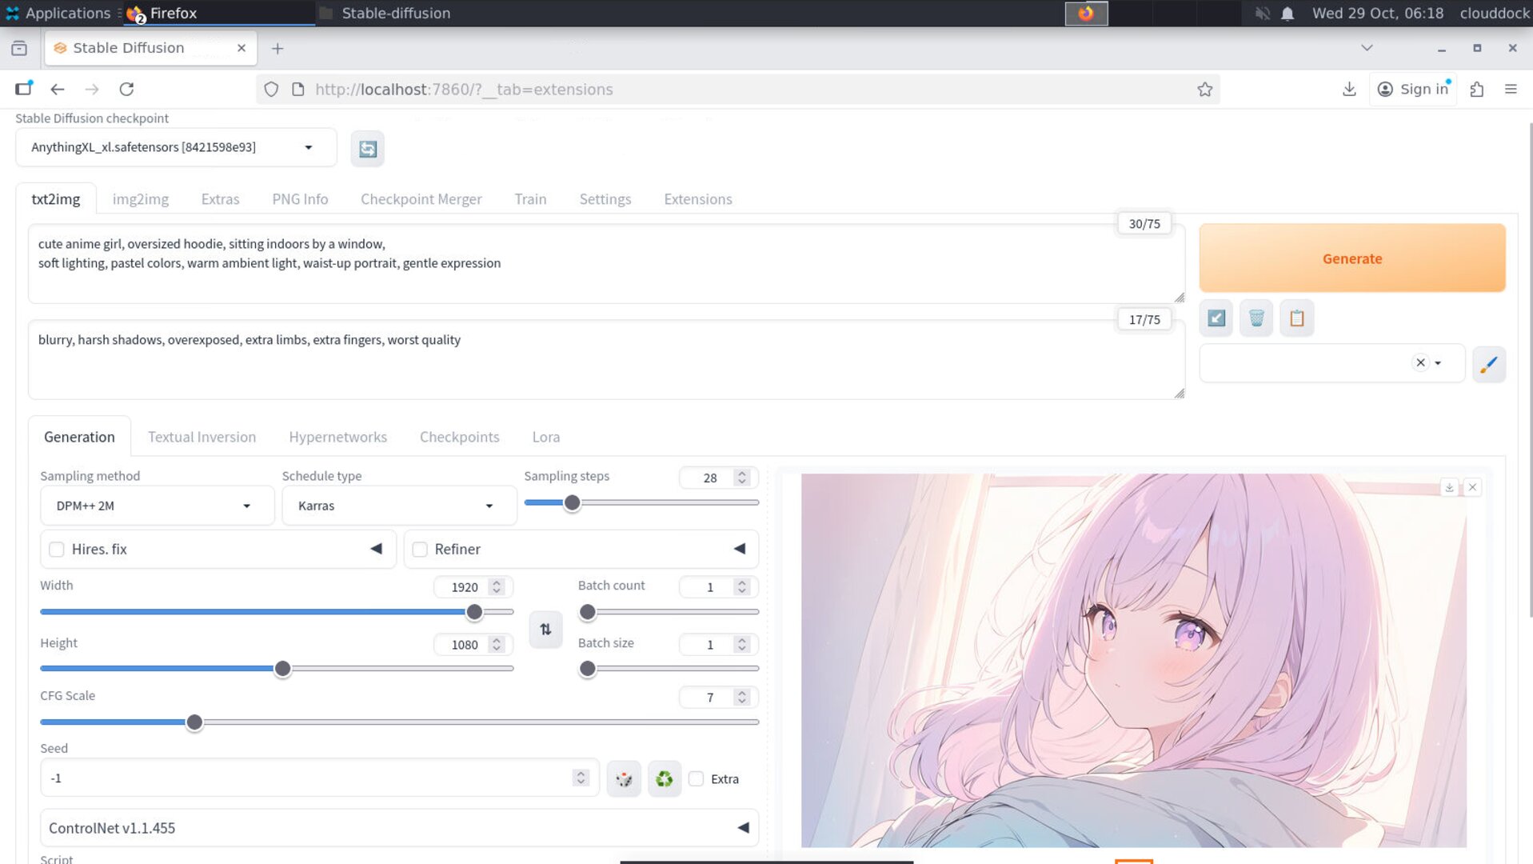The height and width of the screenshot is (864, 1533).
Task: Switch to the img2img tab
Action: click(140, 199)
